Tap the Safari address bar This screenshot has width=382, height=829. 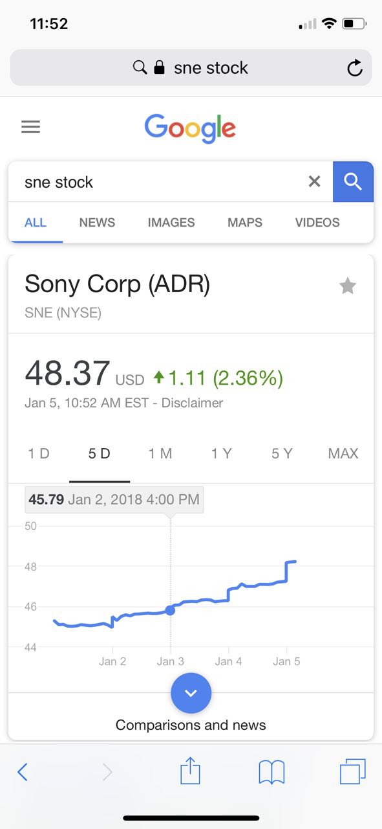pyautogui.click(x=191, y=68)
